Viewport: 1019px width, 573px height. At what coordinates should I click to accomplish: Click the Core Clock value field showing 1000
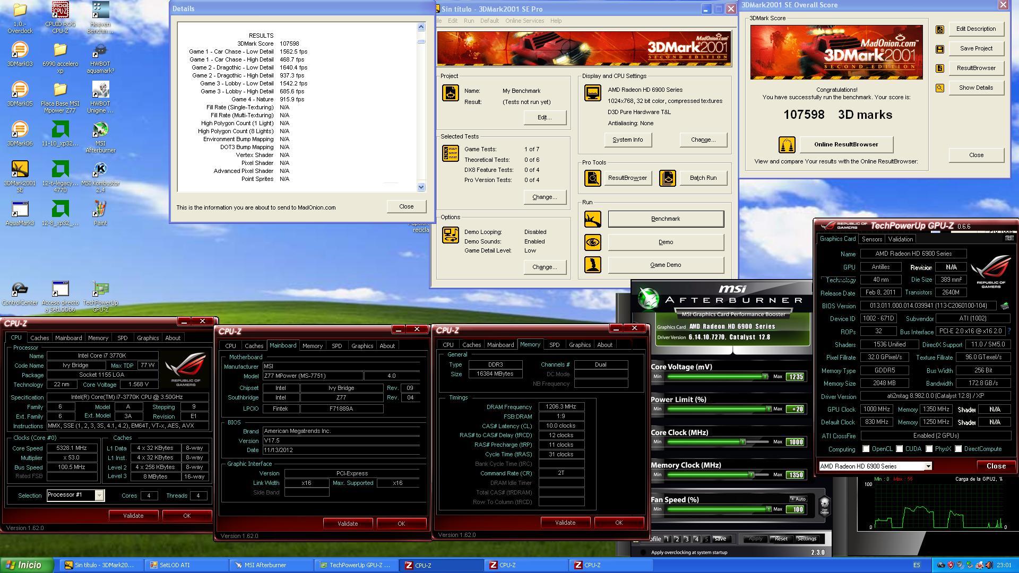click(x=795, y=442)
